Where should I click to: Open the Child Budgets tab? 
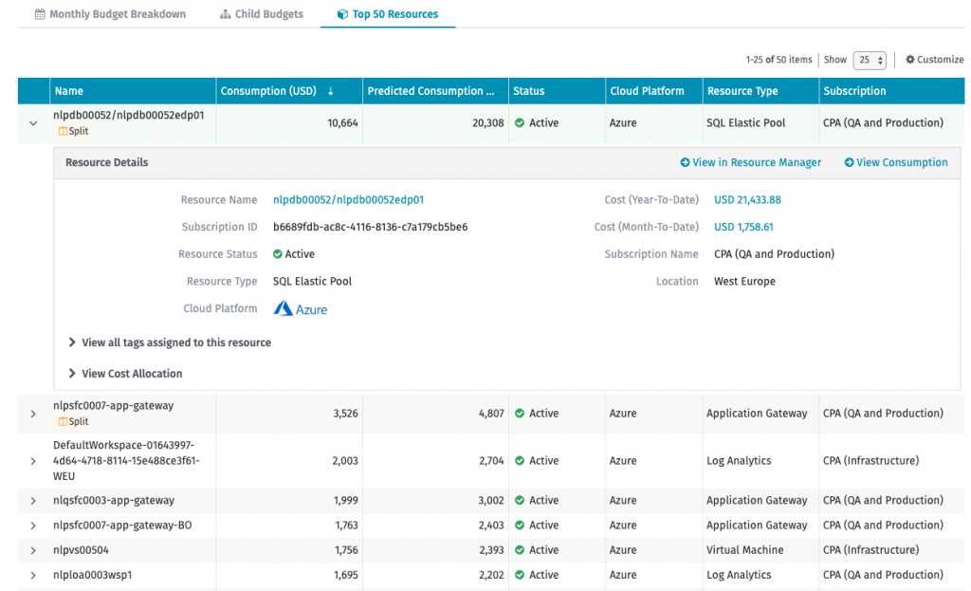click(262, 14)
